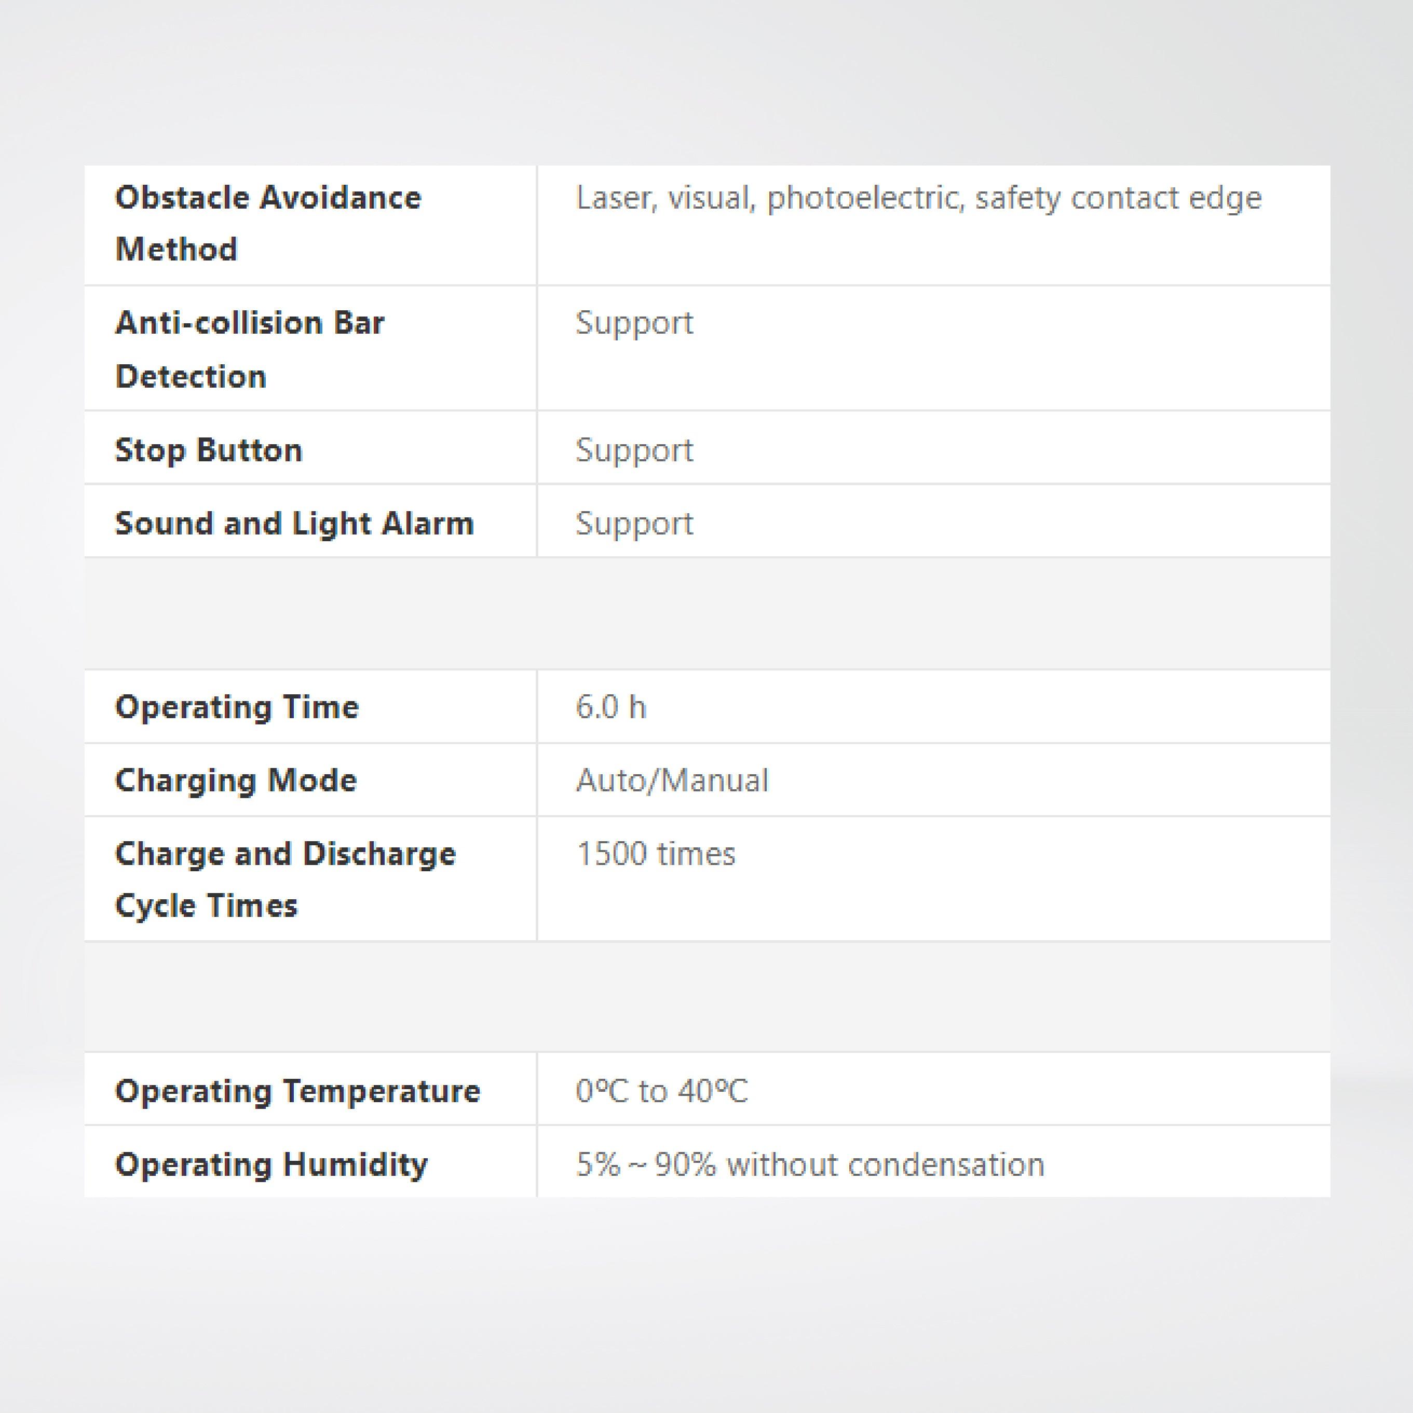Screen dimensions: 1413x1413
Task: Click the Operating Humidity label
Action: click(271, 1164)
